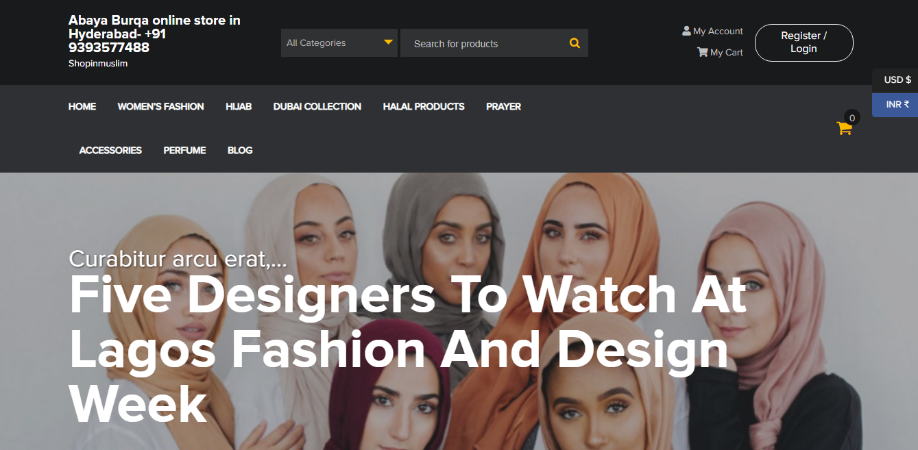Click the cart item count badge
918x450 pixels.
click(851, 118)
